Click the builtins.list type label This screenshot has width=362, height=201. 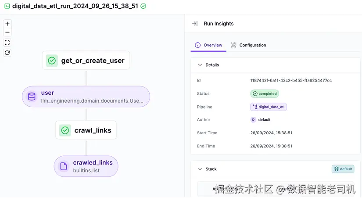[86, 171]
